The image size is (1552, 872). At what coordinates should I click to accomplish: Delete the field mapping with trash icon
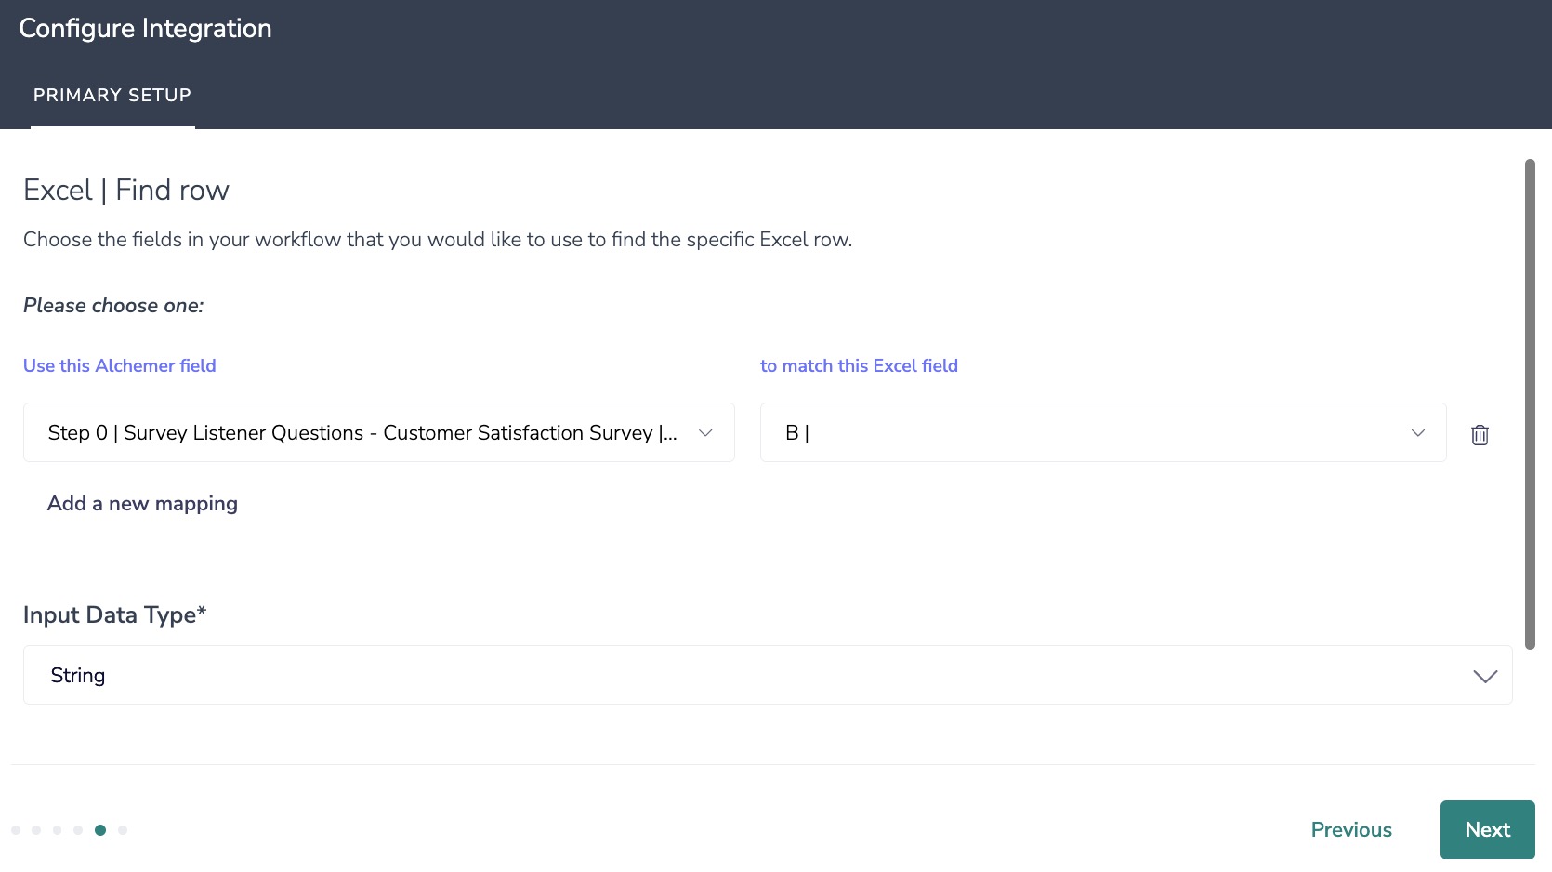[1480, 434]
